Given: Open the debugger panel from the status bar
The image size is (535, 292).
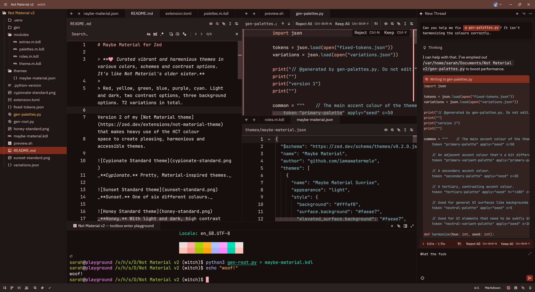Looking at the screenshot, I should pos(516,288).
